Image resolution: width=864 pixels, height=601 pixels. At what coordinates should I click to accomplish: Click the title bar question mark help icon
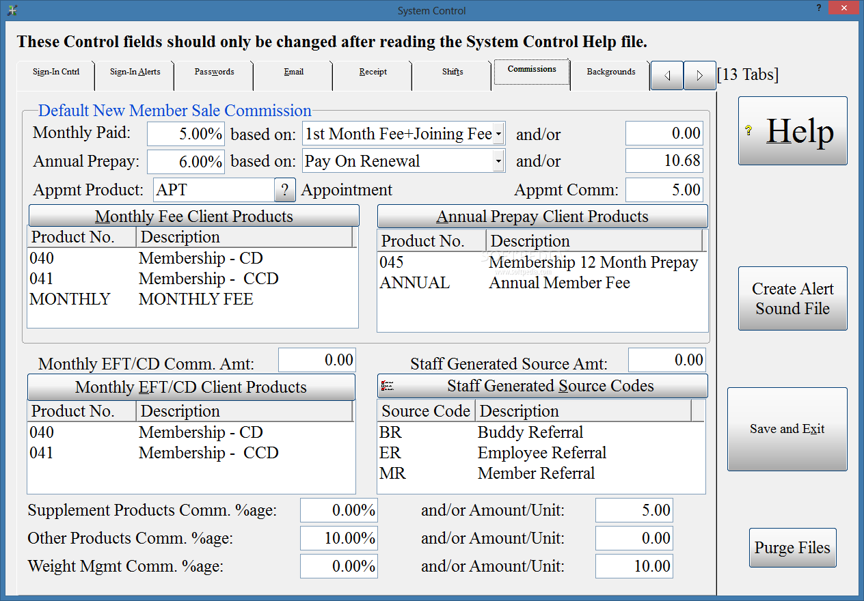point(819,8)
